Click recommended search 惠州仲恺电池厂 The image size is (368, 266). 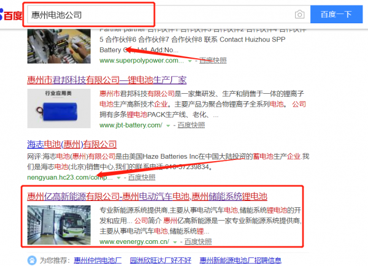pos(98,260)
